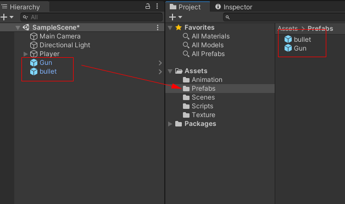Click the Packages folder icon
345x204 pixels.
coord(179,124)
